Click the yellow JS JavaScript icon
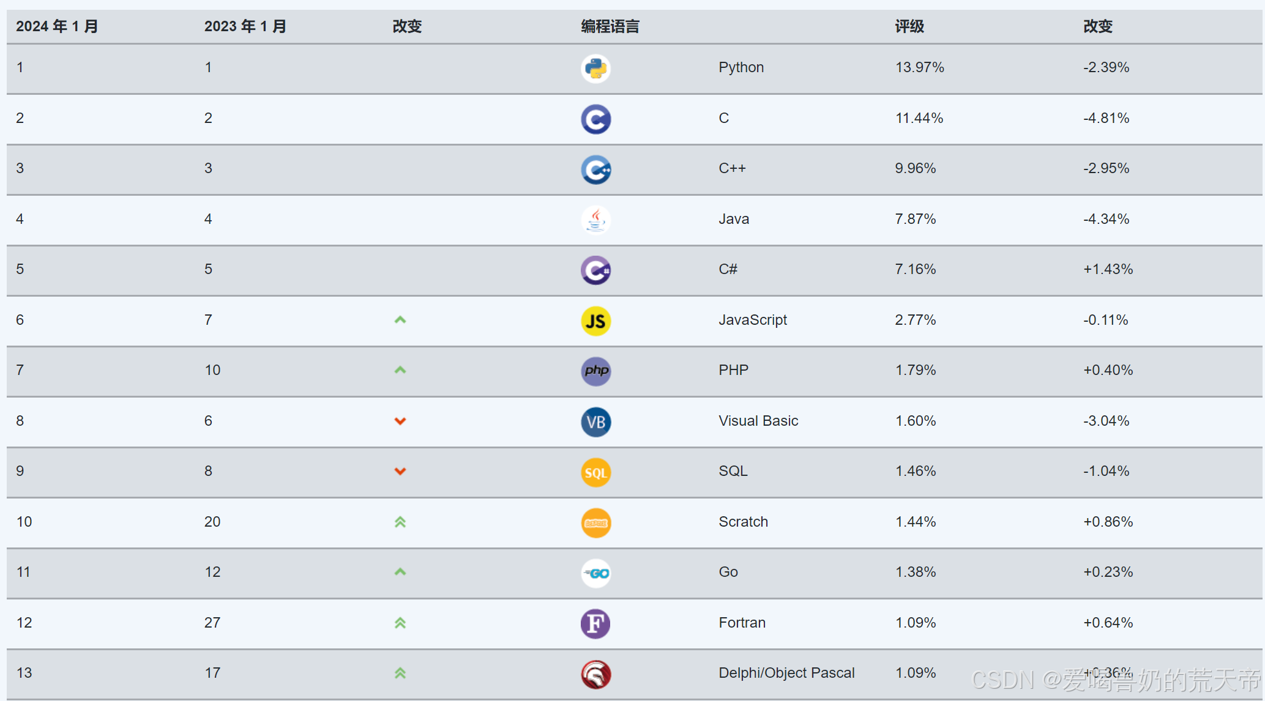Screen dimensions: 1265x701 pyautogui.click(x=595, y=321)
